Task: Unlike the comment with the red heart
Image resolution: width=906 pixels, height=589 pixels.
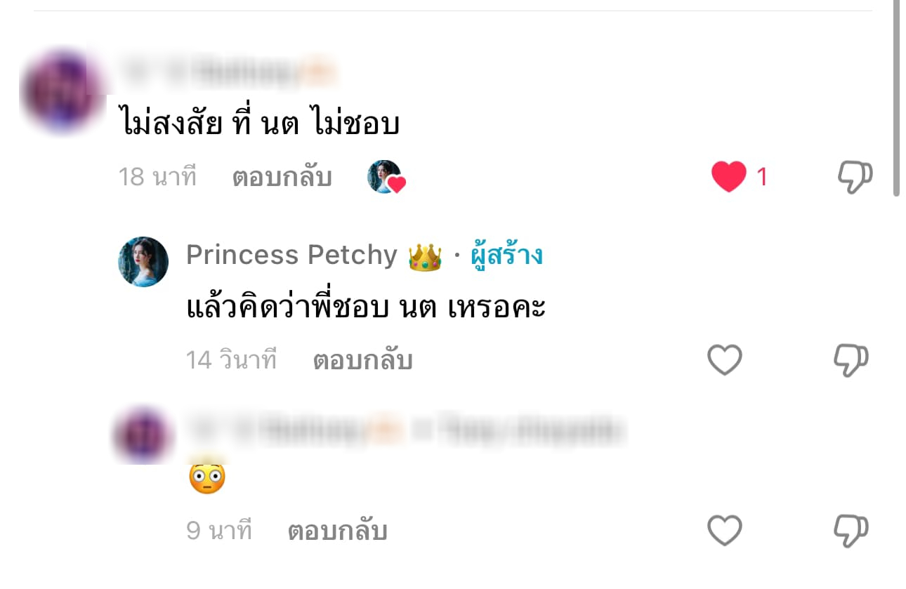Action: (728, 177)
